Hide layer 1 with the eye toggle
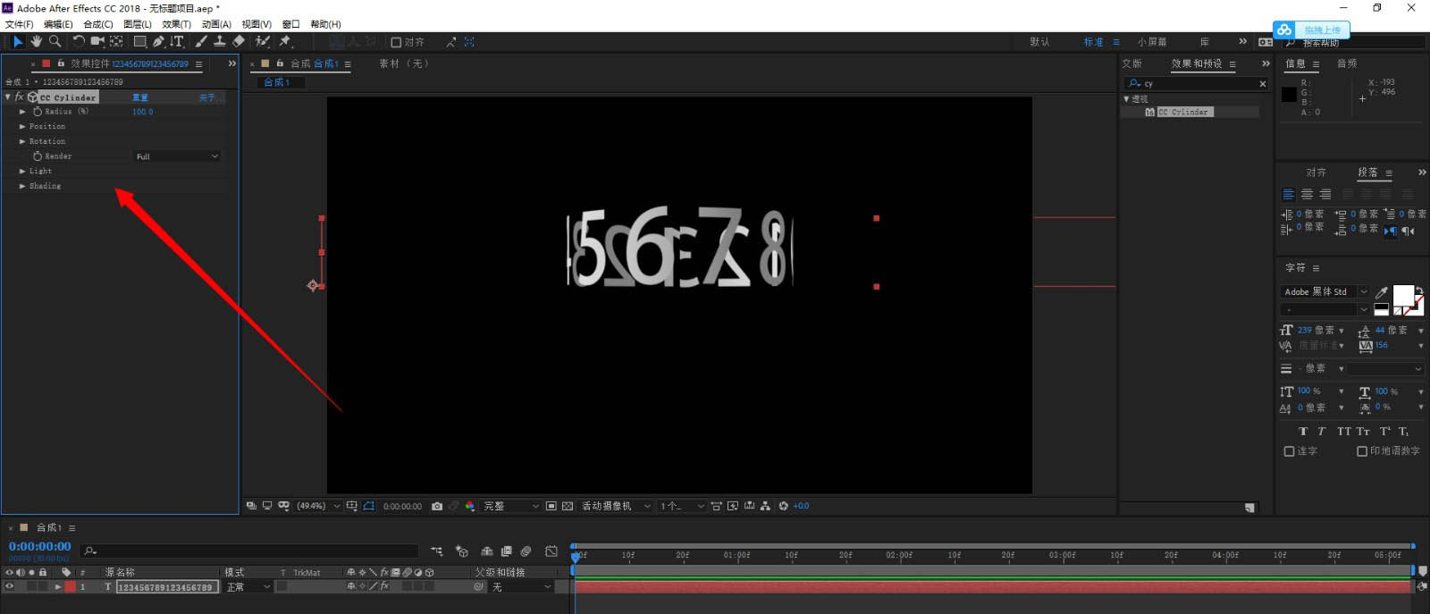 (10, 587)
